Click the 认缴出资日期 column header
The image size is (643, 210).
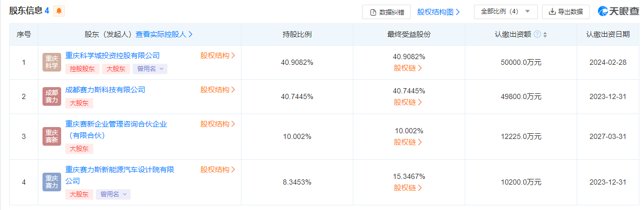(608, 34)
